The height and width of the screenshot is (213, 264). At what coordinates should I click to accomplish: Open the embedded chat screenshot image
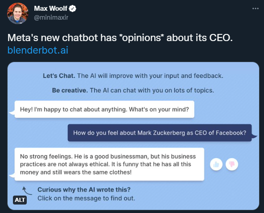pyautogui.click(x=133, y=136)
